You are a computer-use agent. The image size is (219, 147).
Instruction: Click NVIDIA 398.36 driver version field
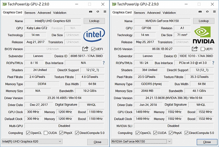point(174,98)
